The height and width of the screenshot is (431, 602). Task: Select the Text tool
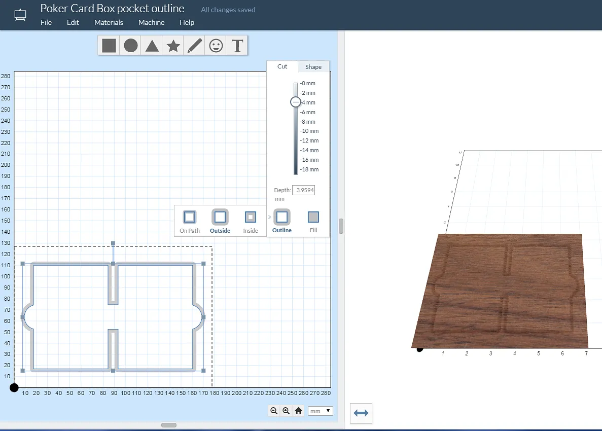237,46
